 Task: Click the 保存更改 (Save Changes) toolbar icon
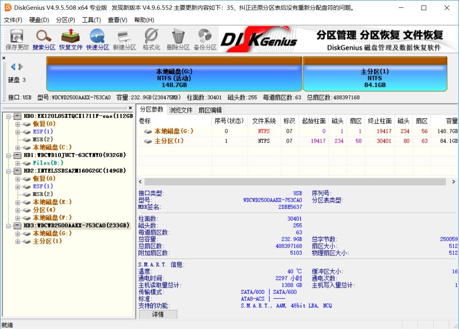(17, 39)
